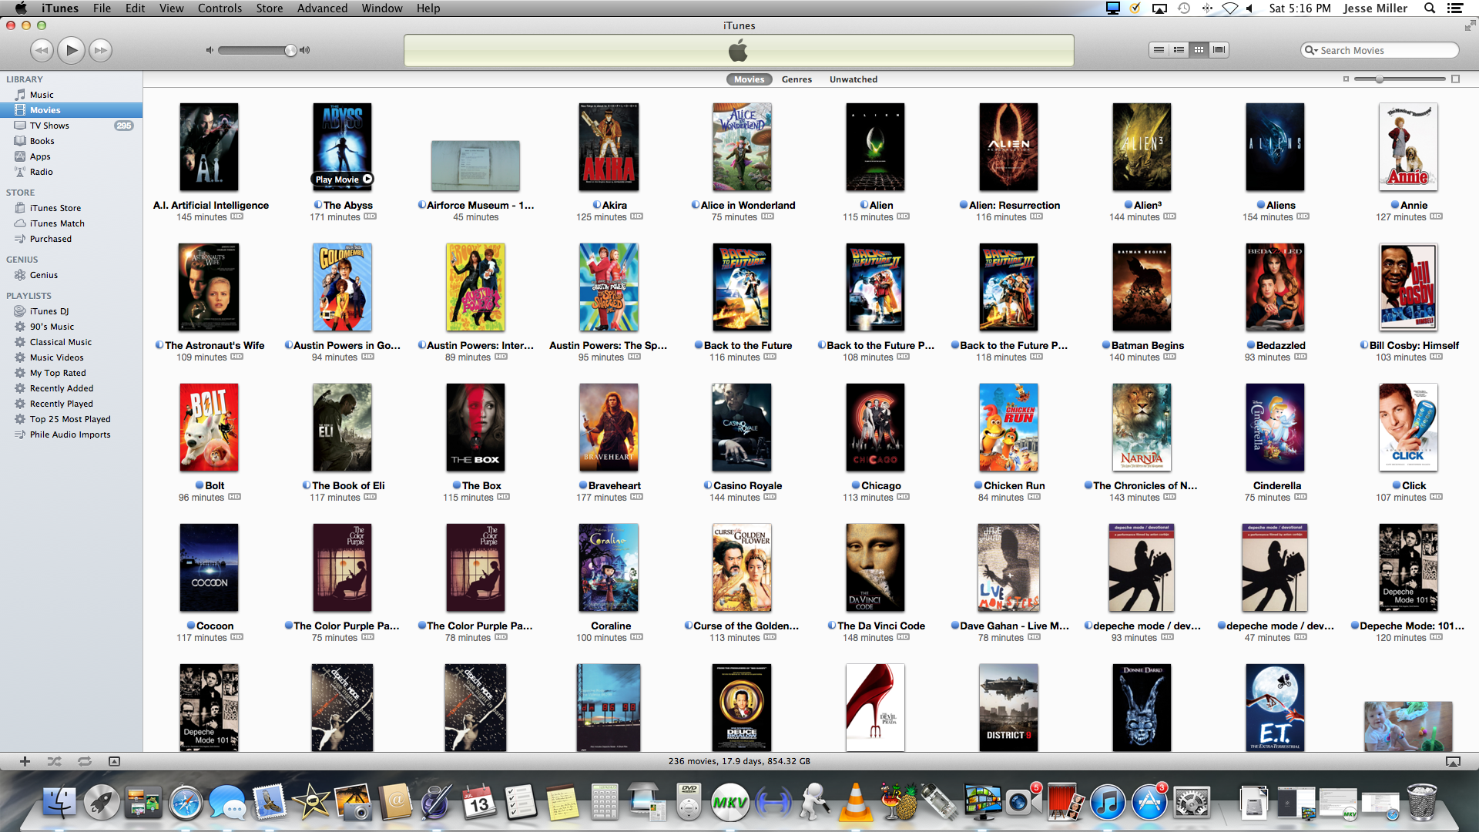1479x832 pixels.
Task: Open Finder from the Dock
Action: click(x=59, y=803)
